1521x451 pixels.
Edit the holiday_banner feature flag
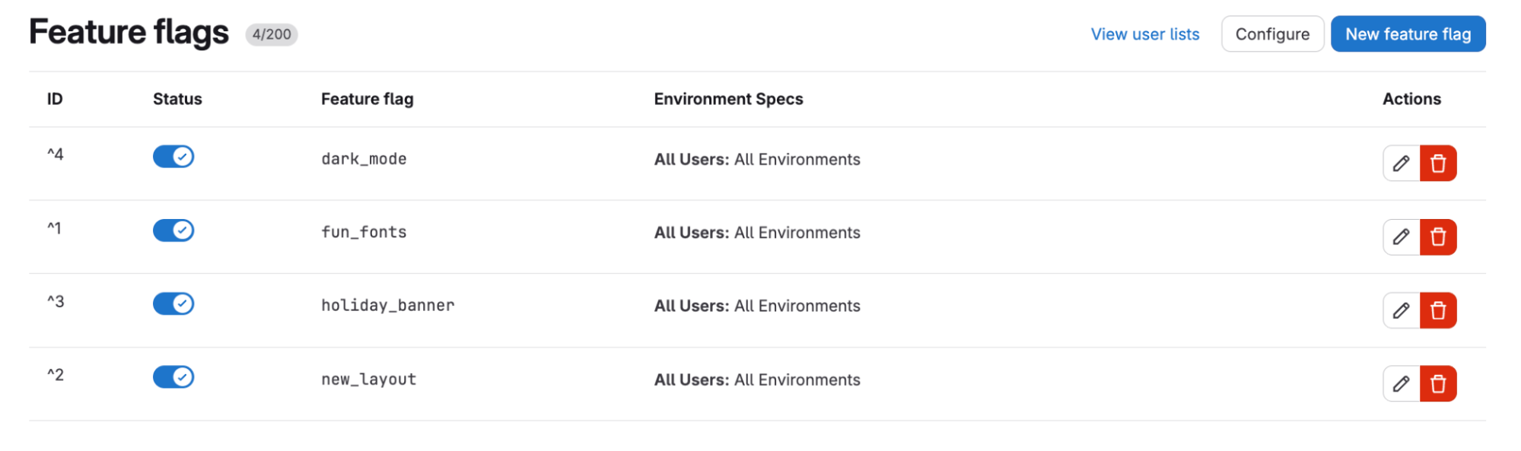pos(1400,310)
